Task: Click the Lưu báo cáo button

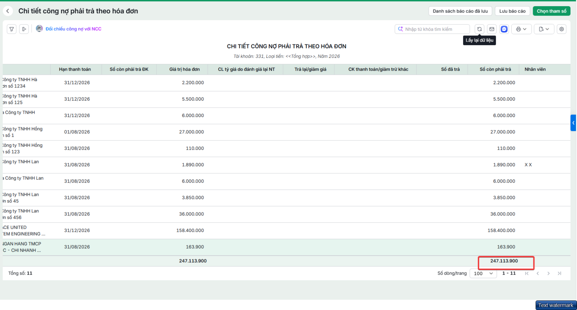Action: pyautogui.click(x=512, y=11)
